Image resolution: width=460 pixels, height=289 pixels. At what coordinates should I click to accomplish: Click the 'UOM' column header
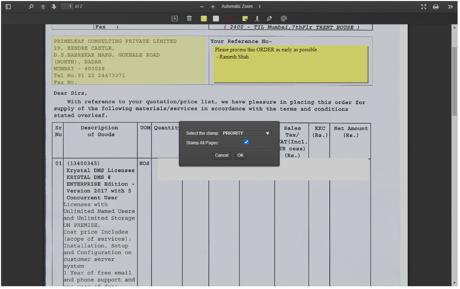click(145, 128)
